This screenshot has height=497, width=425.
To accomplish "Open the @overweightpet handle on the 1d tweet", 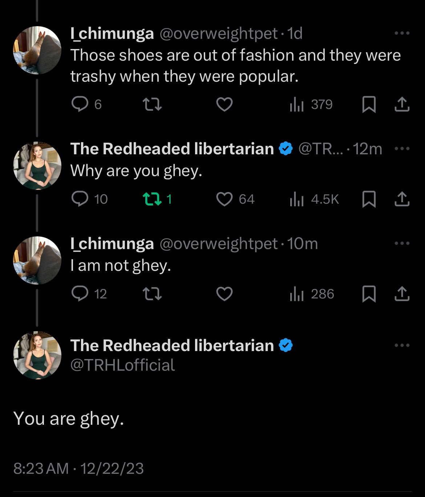I will click(219, 34).
